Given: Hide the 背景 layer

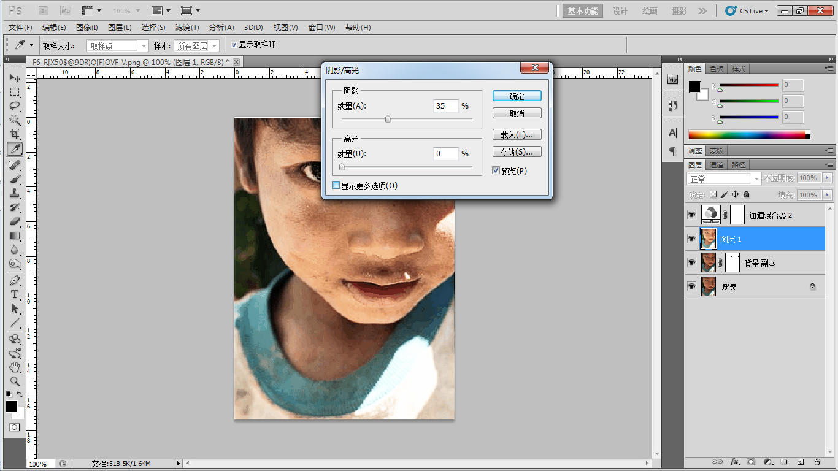Looking at the screenshot, I should click(692, 286).
